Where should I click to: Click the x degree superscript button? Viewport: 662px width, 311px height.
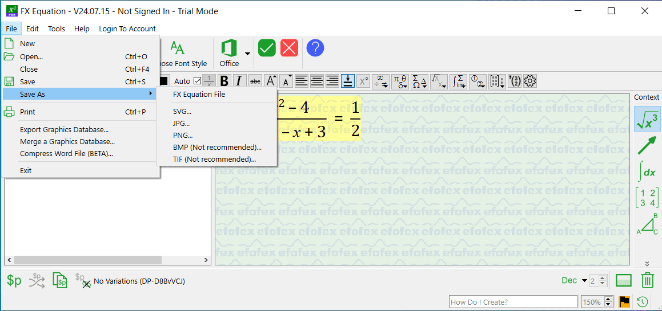point(363,81)
